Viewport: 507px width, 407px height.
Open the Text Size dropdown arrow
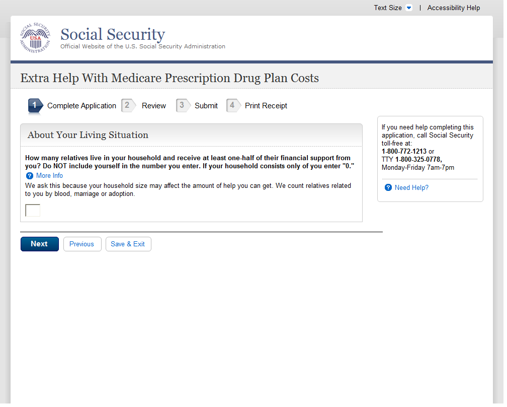click(409, 8)
